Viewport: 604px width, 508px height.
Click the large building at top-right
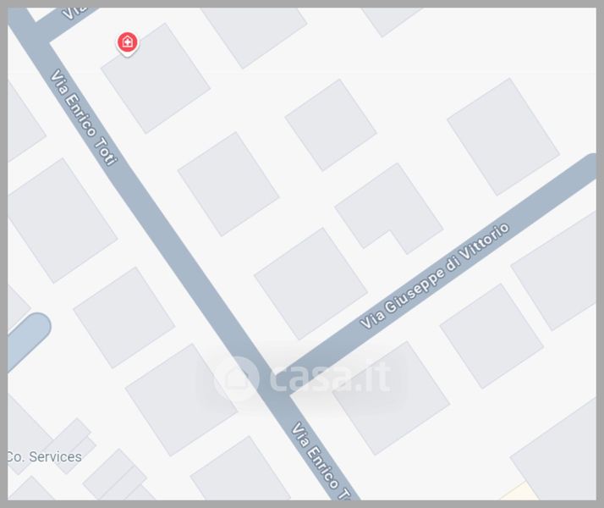[x=503, y=137]
